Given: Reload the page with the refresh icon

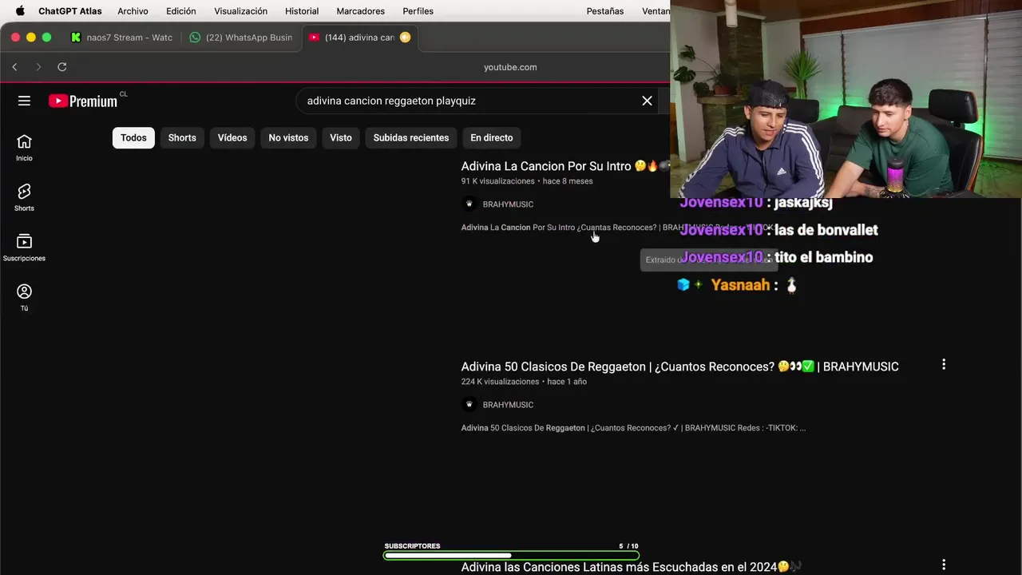Looking at the screenshot, I should [62, 67].
